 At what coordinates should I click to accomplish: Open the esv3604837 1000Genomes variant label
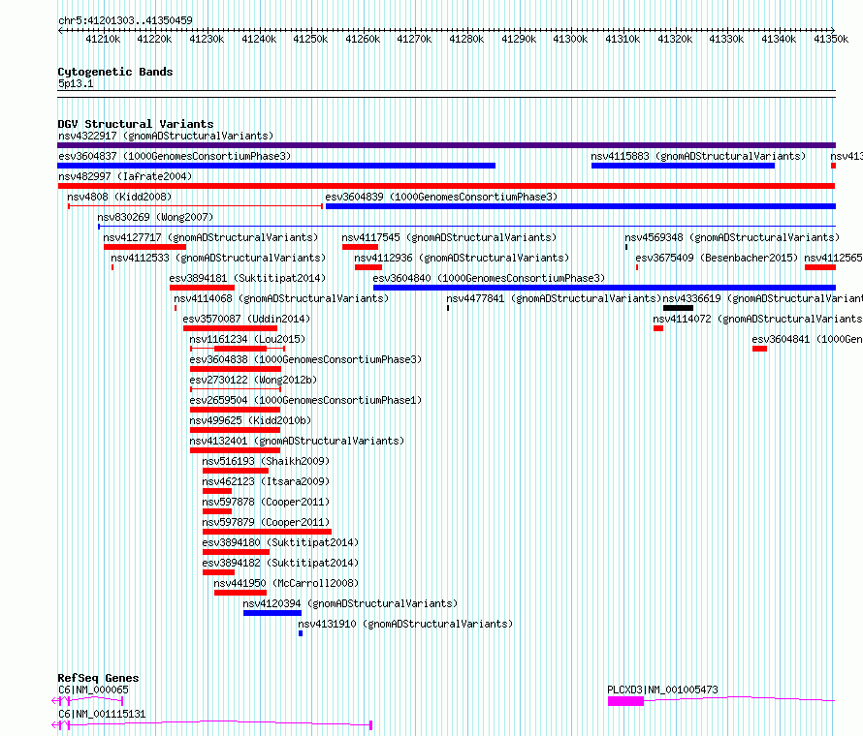pos(175,156)
